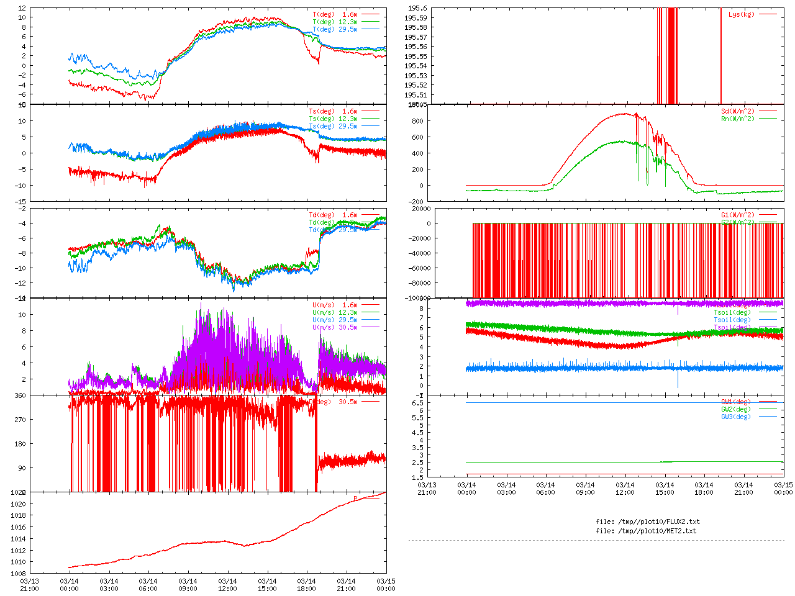Select the U(m/s) 30.5m legend entry

[x=335, y=327]
